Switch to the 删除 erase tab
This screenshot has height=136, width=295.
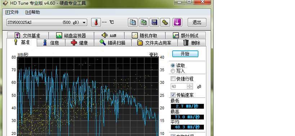(192, 43)
